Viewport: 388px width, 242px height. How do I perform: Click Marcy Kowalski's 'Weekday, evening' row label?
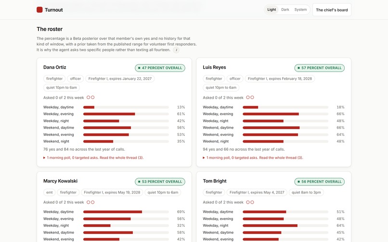coord(58,219)
